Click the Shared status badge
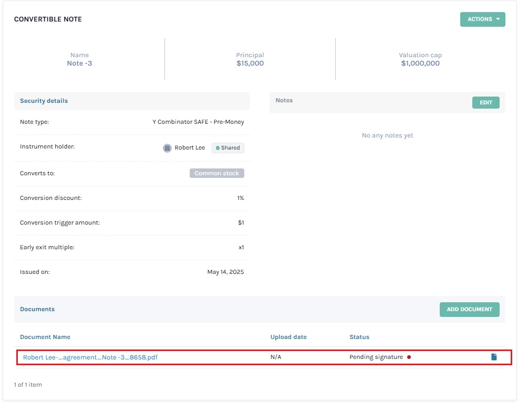The width and height of the screenshot is (518, 403). (x=228, y=148)
